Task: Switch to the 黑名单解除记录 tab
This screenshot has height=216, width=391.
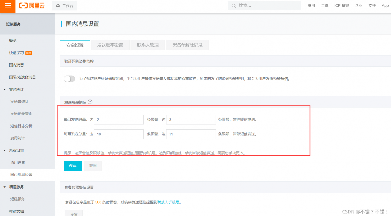Action: tap(188, 45)
